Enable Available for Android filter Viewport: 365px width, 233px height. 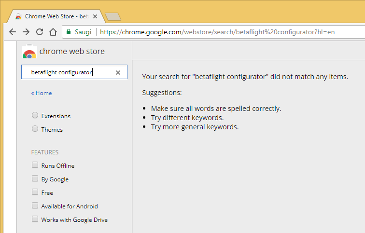coord(35,206)
